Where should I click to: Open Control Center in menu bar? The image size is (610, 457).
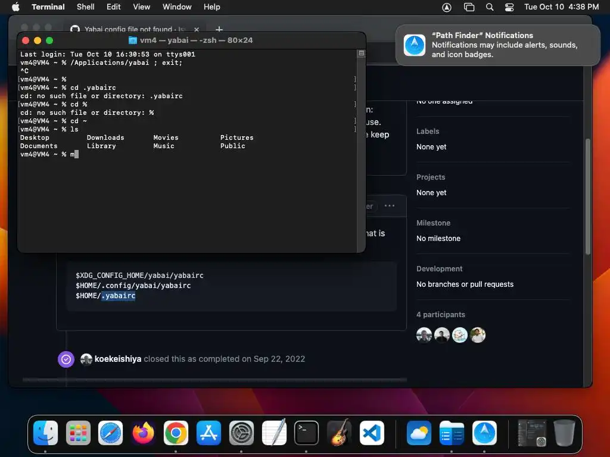(509, 7)
